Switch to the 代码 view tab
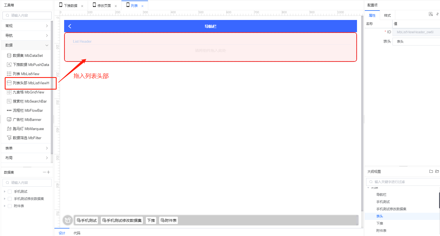Image resolution: width=440 pixels, height=236 pixels. pos(77,233)
